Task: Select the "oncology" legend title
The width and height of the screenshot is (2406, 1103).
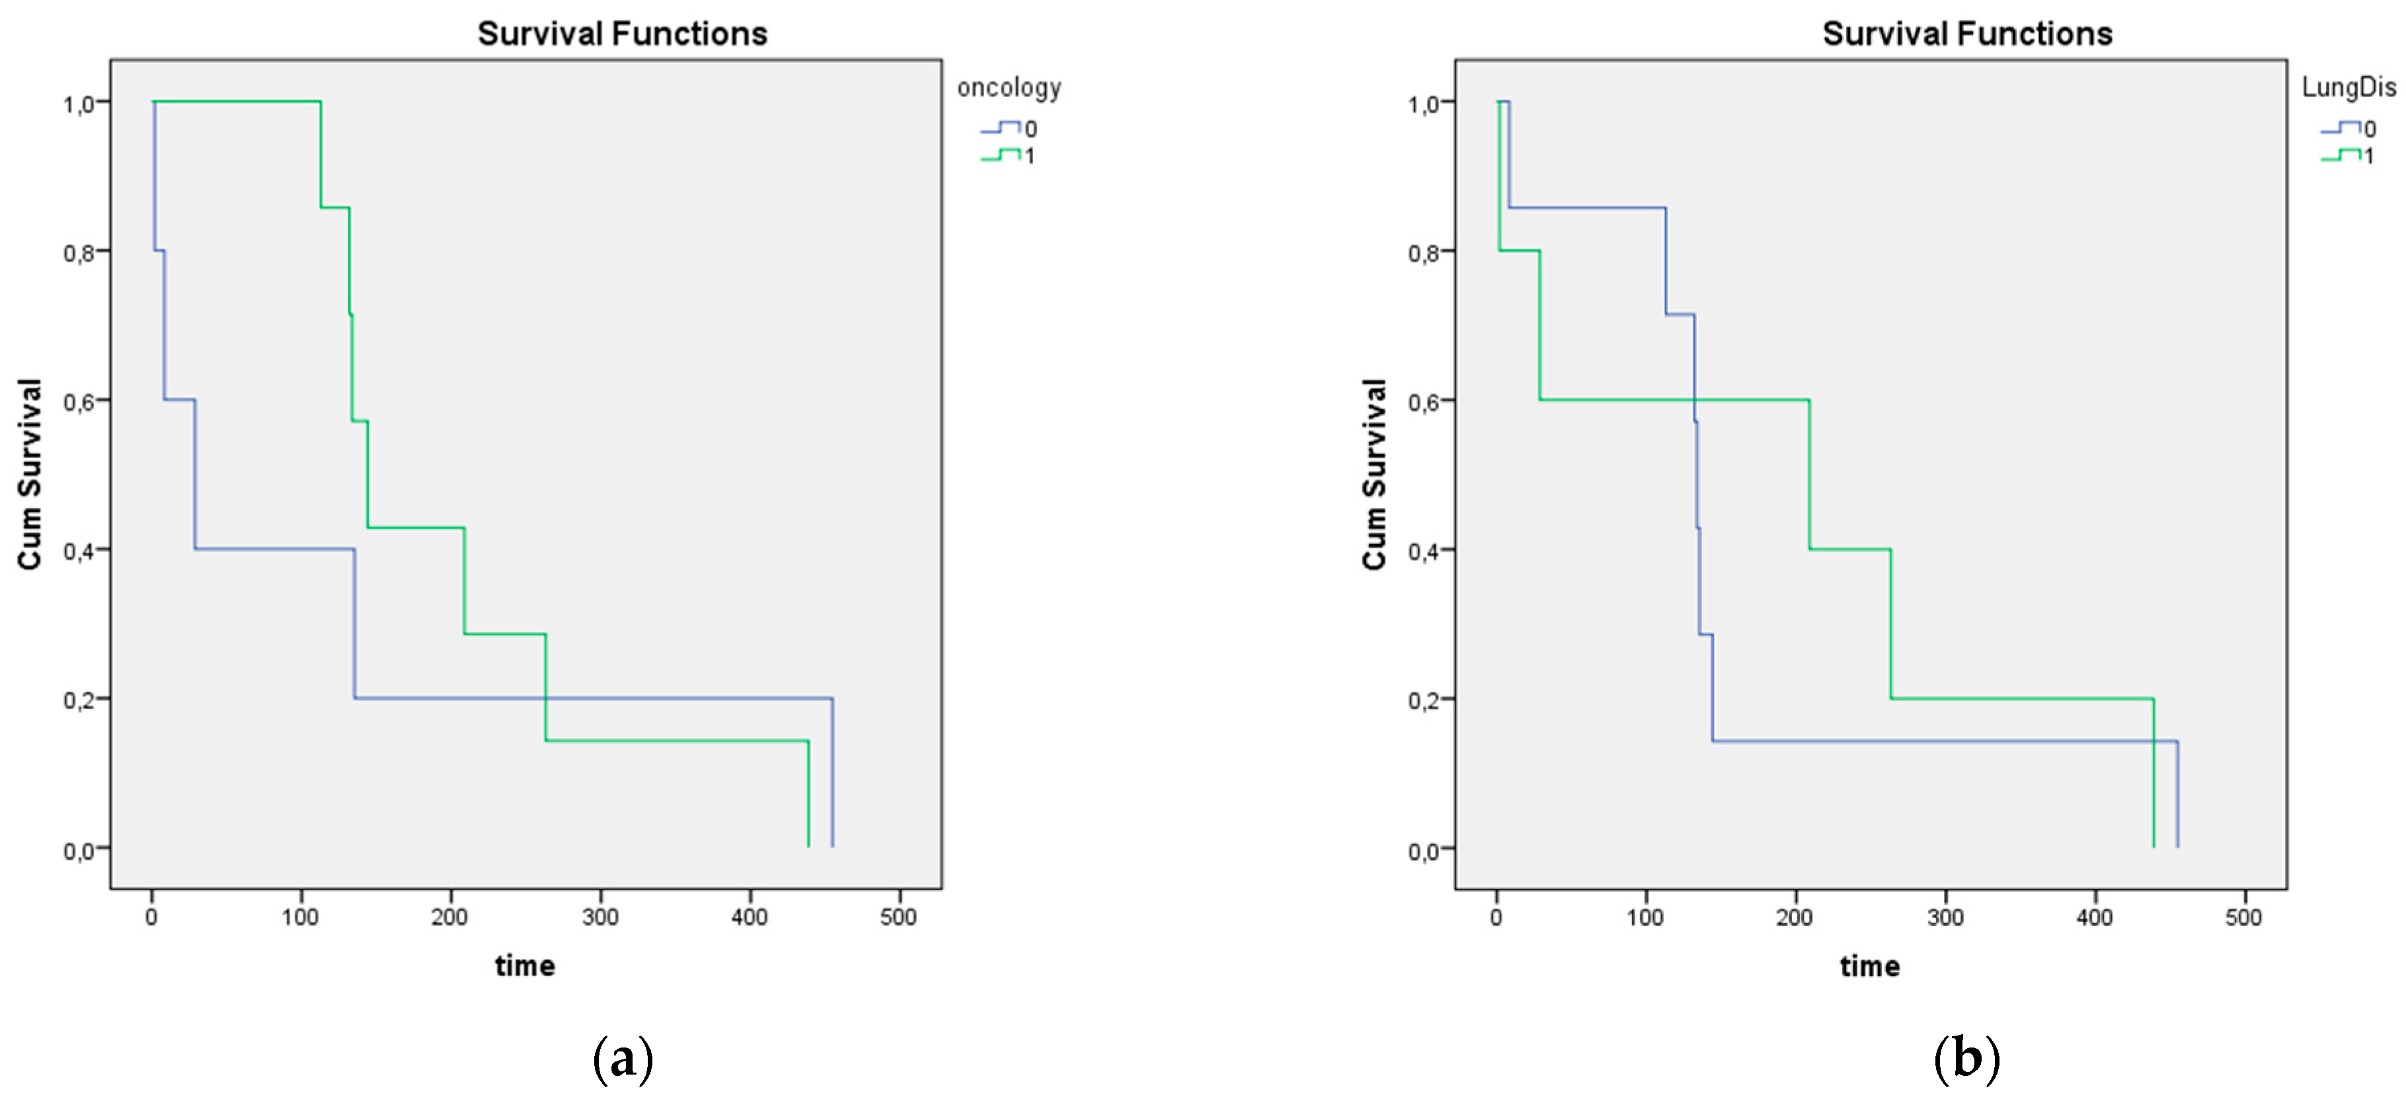Action: click(x=1009, y=88)
